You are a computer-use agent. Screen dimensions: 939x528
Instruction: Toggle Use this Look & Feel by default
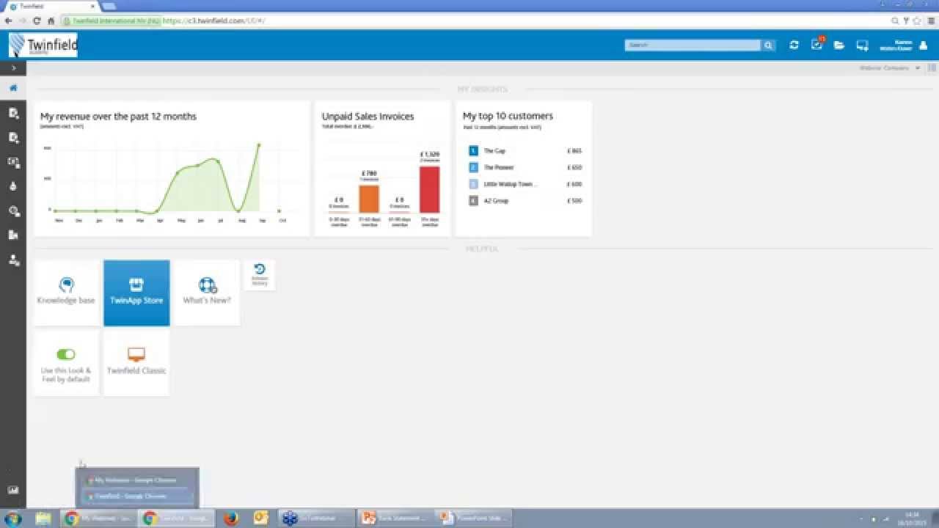(66, 354)
